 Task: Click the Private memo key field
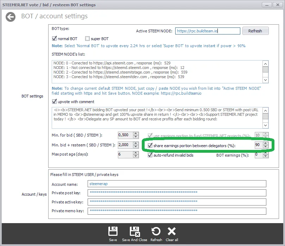[177, 211]
